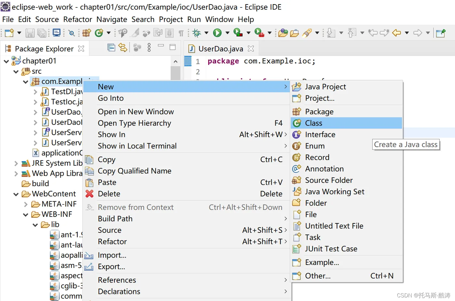Open Package Explorer View Menu dots
Viewport: 455px width, 301px height.
[149, 48]
